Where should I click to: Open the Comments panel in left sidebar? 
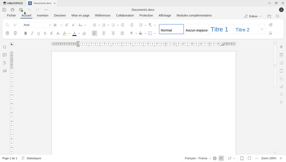pos(5,55)
